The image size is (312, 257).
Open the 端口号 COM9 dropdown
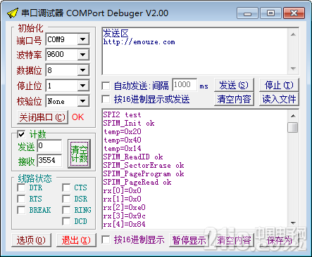tap(83, 39)
